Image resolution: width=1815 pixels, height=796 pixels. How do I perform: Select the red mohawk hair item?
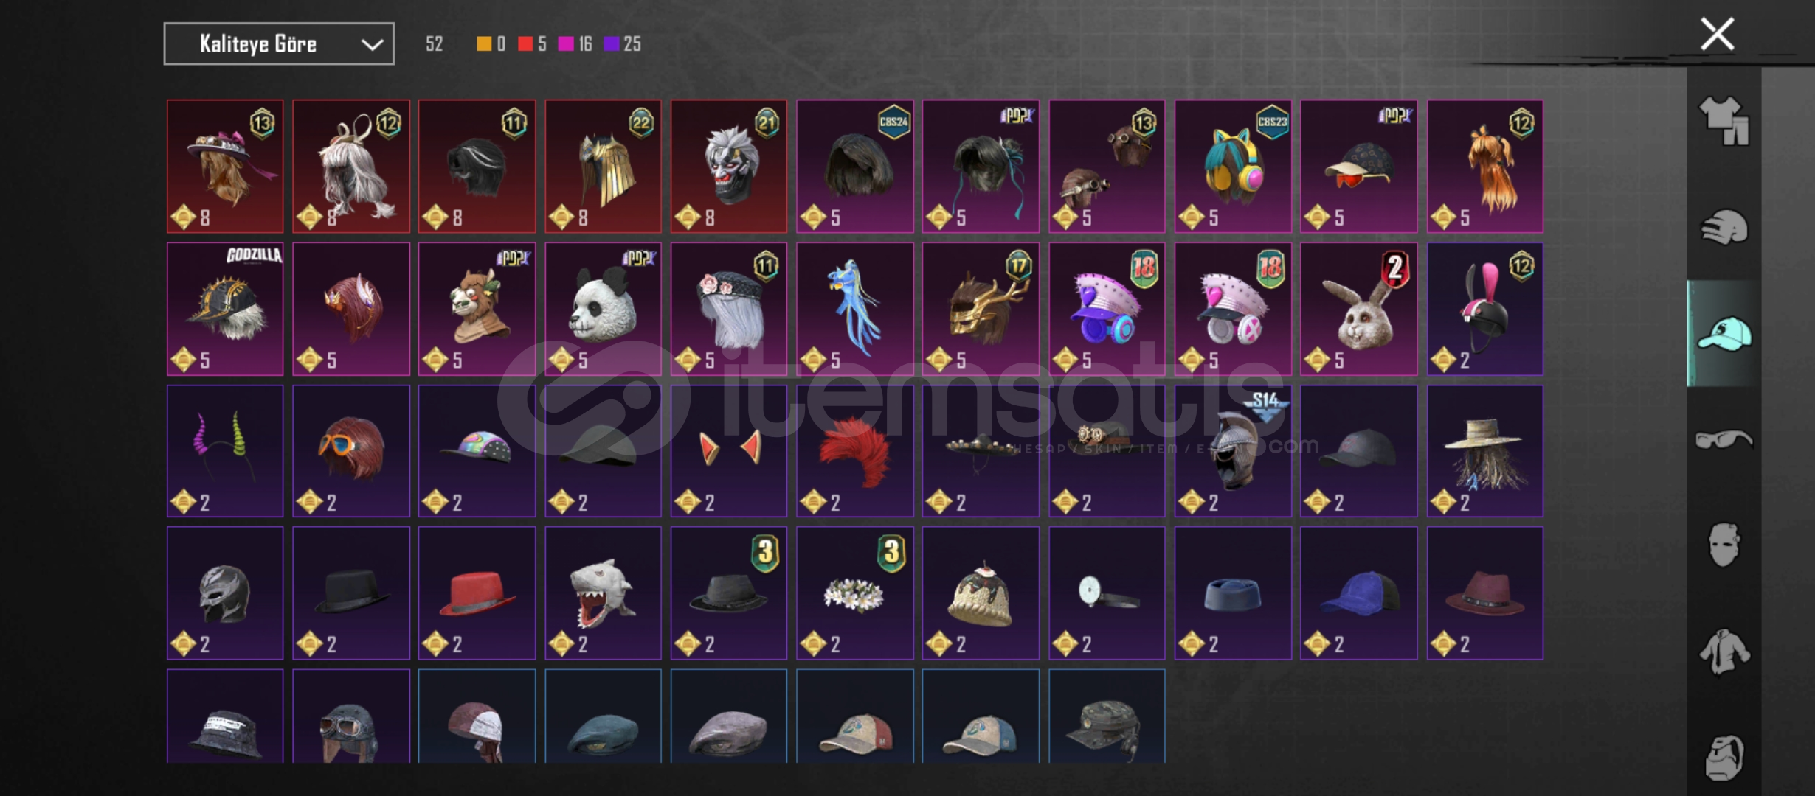pos(854,451)
